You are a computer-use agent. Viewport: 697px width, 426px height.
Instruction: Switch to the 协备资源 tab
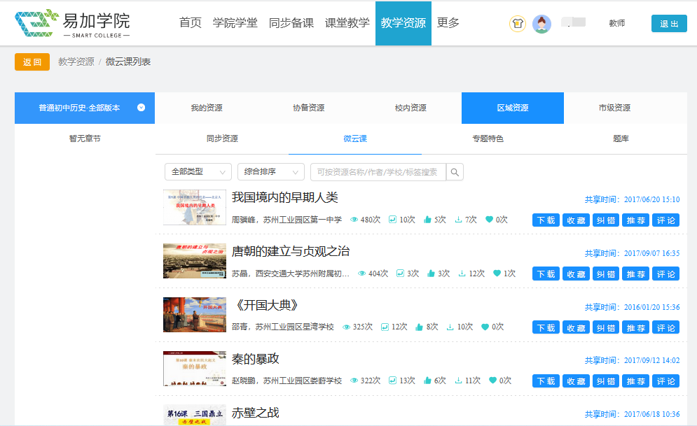click(x=309, y=108)
